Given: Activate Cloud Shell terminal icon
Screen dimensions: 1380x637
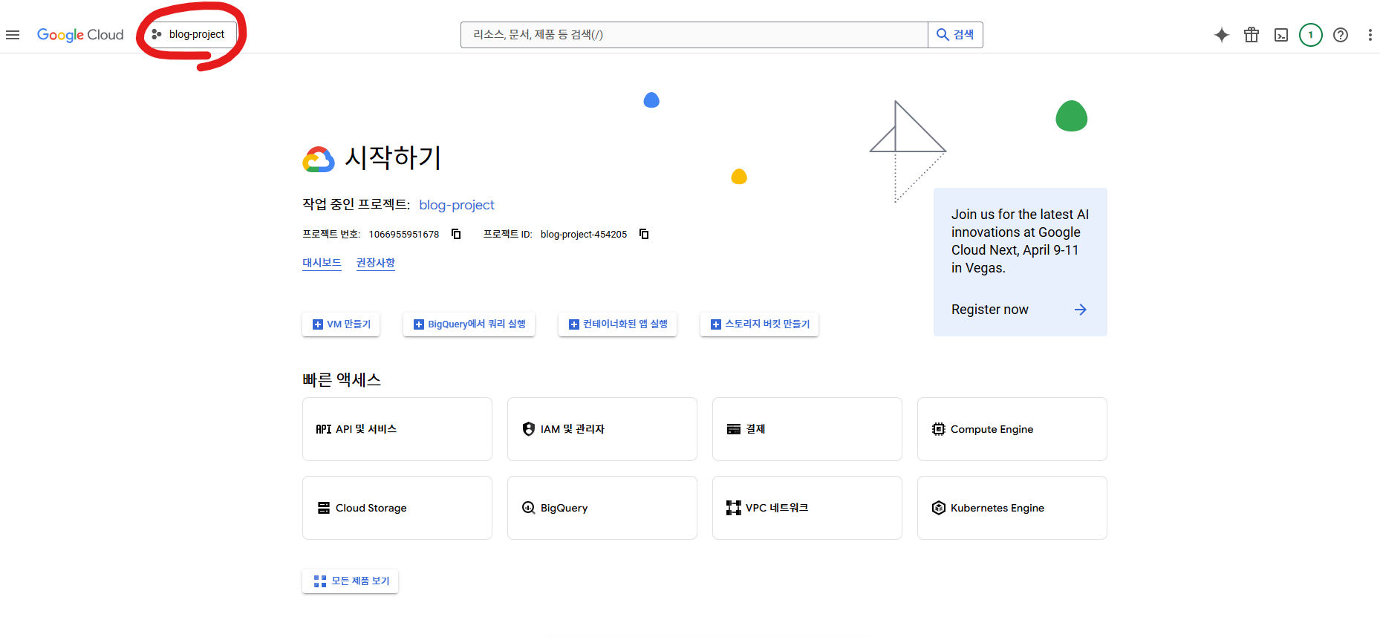Looking at the screenshot, I should coord(1281,35).
